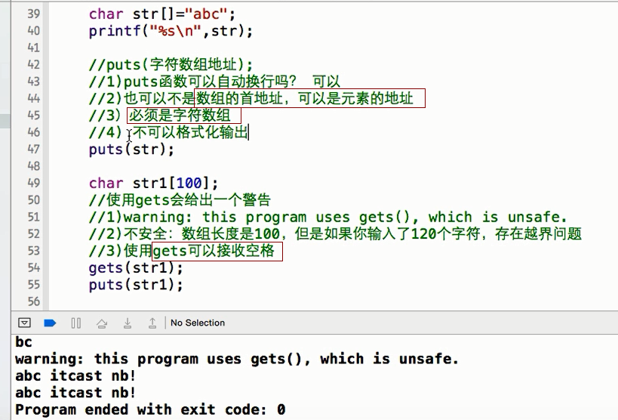
Task: Click the printf("%s\n",str); line
Action: click(x=171, y=31)
